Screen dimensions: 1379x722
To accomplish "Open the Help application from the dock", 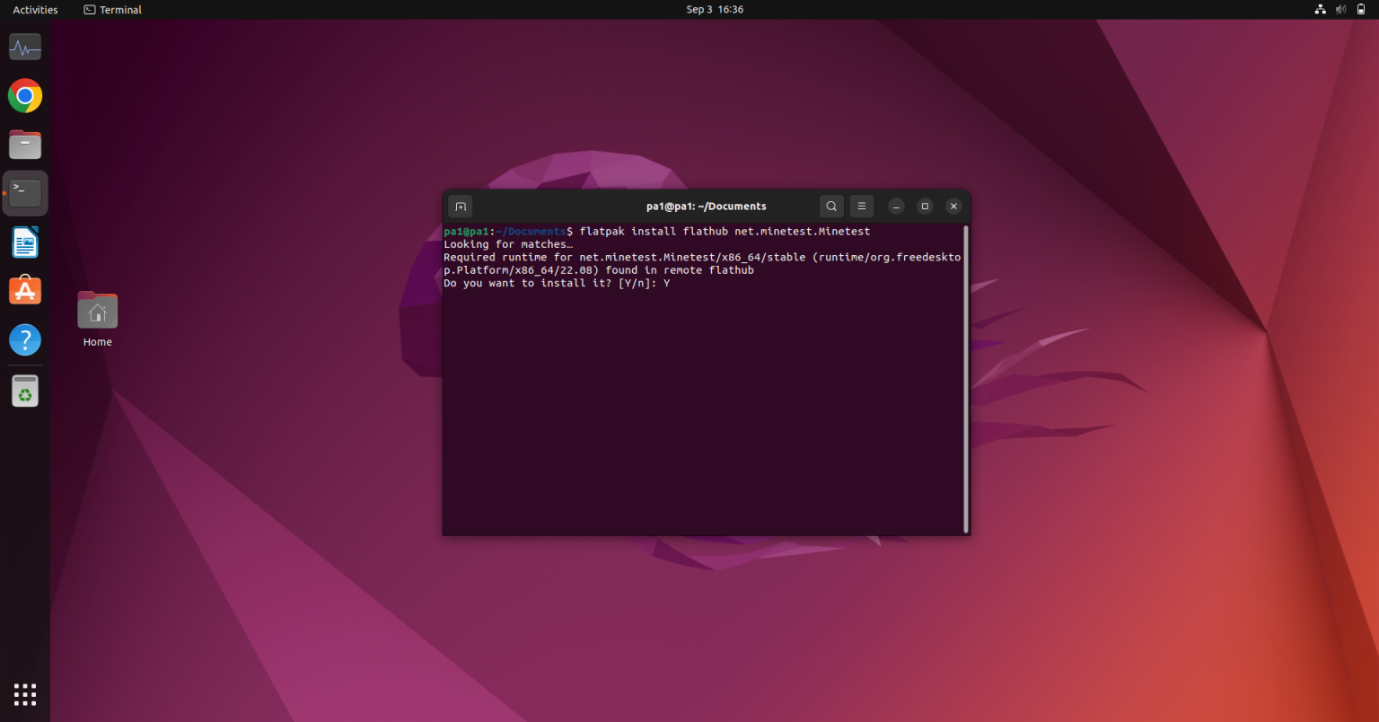I will click(x=24, y=339).
